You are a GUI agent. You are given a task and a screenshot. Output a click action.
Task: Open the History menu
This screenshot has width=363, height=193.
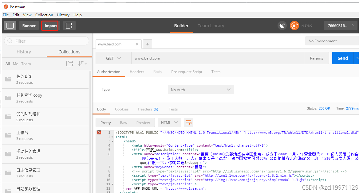pos(63,15)
